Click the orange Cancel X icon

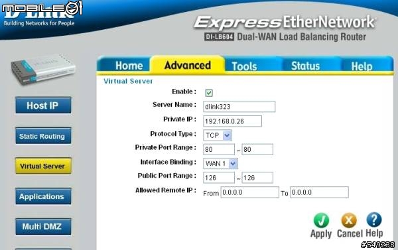(x=349, y=220)
